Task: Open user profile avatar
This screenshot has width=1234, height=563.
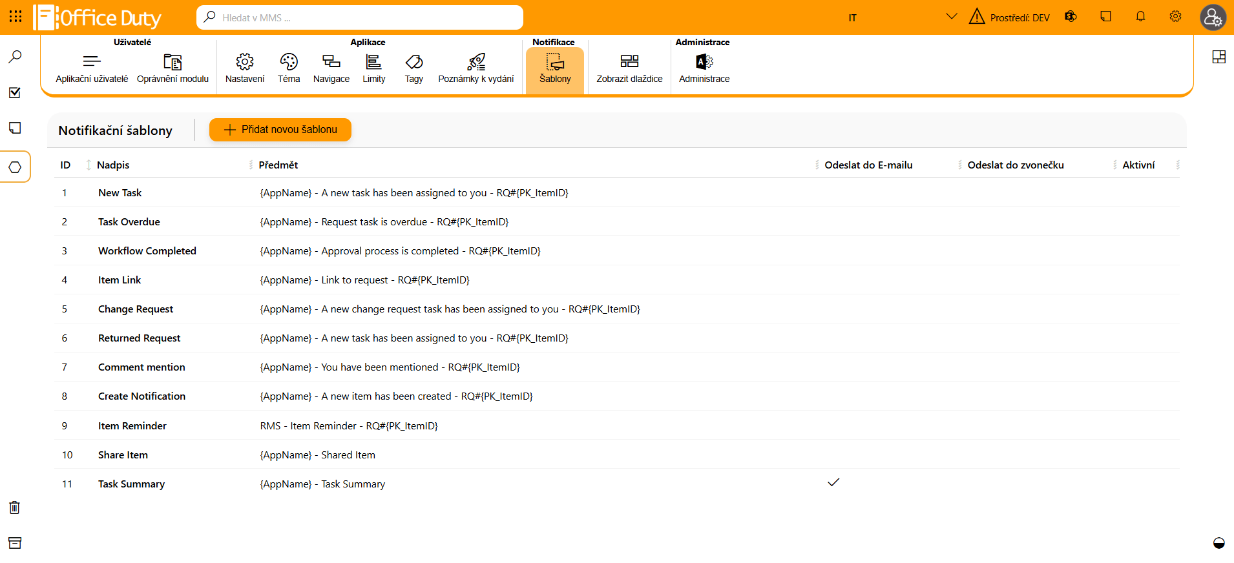Action: coord(1213,17)
